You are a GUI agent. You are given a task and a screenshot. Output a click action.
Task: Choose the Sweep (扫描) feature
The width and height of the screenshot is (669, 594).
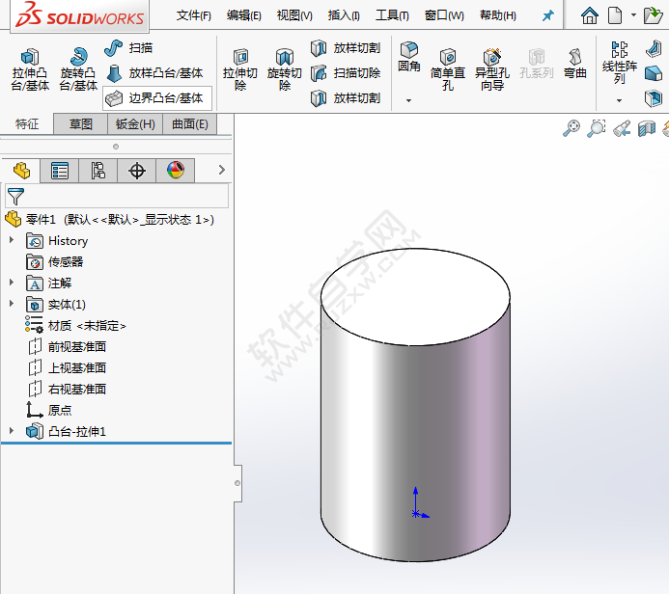tap(128, 48)
